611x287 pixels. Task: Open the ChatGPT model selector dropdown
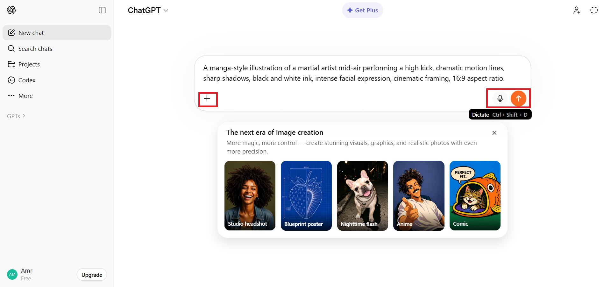click(148, 10)
